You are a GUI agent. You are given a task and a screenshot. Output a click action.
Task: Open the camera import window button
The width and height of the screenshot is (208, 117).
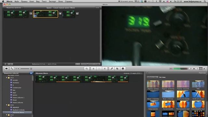(6, 69)
